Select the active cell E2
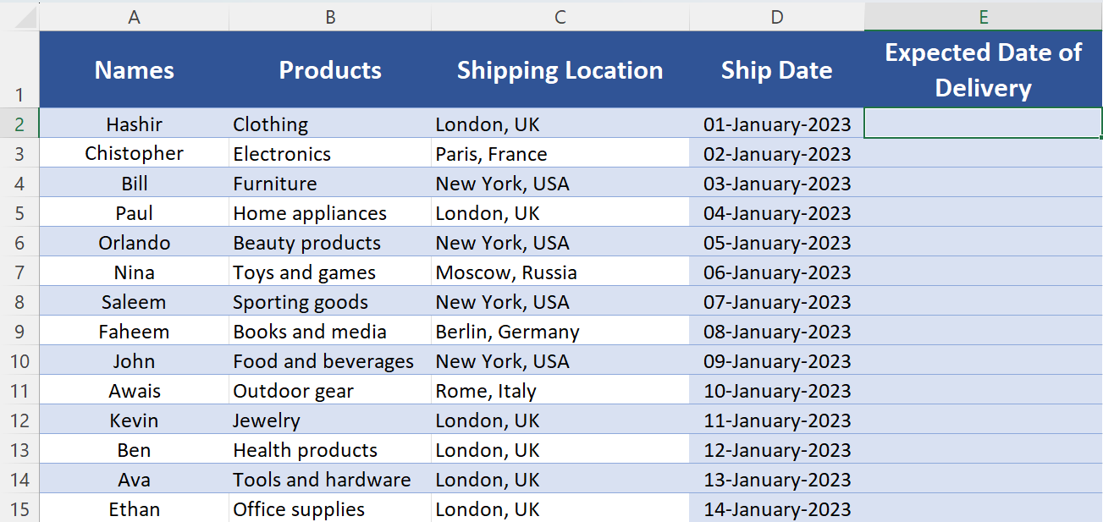This screenshot has width=1103, height=522. [983, 124]
